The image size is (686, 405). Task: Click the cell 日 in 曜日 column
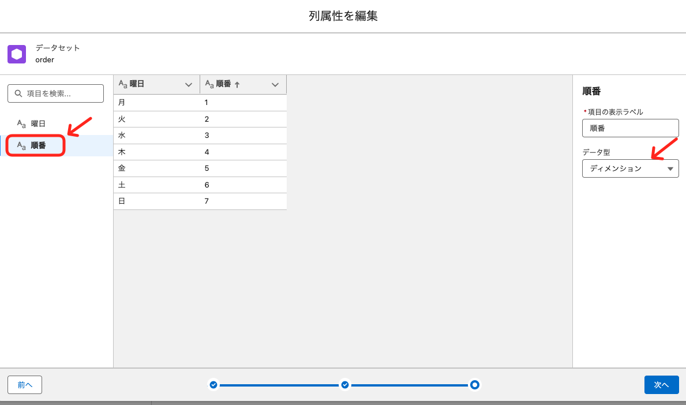pyautogui.click(x=156, y=201)
